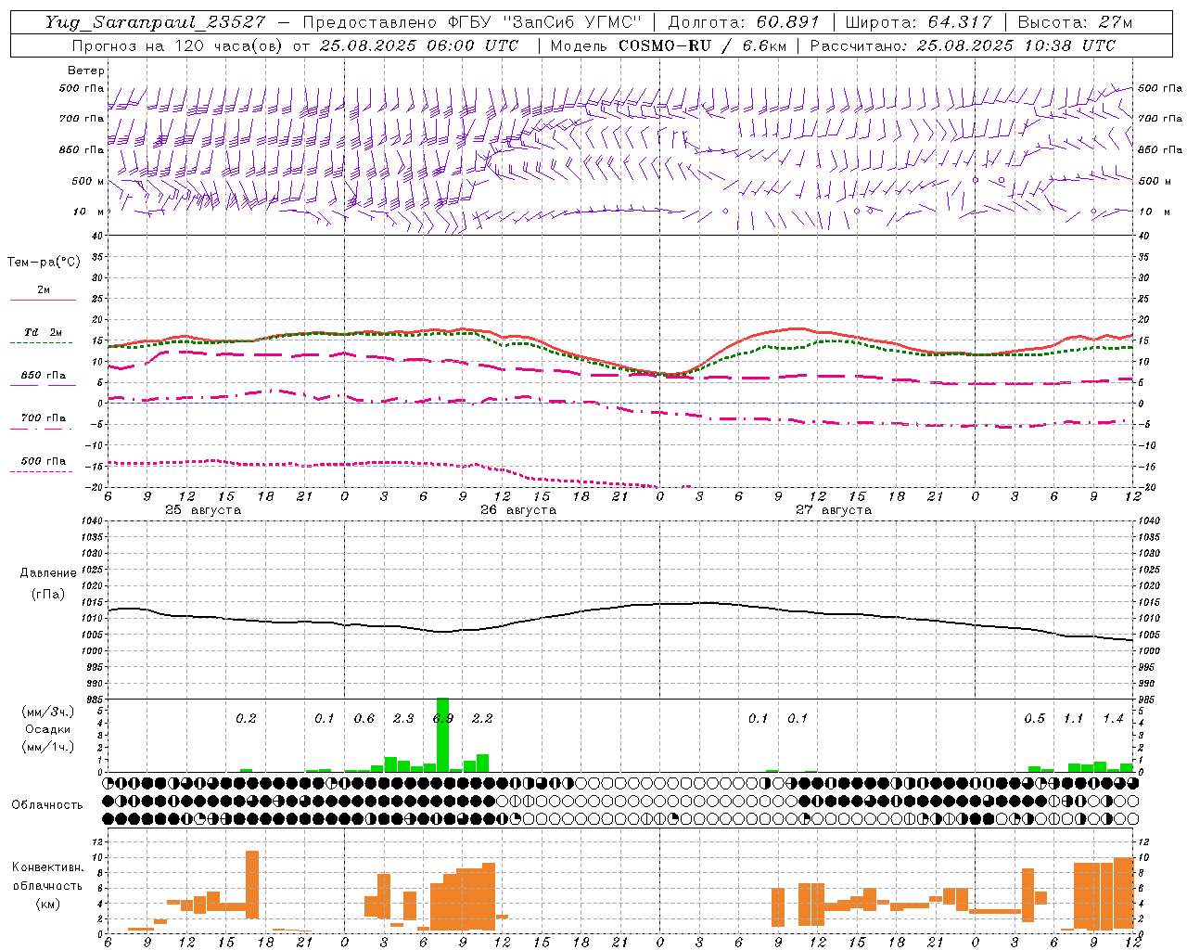
Task: Click the precipitation total 6.9
Action: pos(443,718)
